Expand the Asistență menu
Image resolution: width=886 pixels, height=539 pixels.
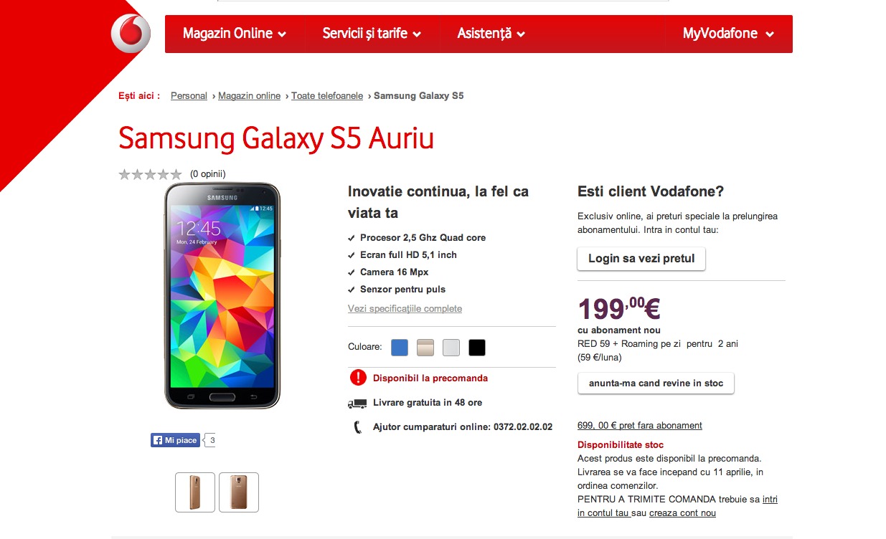(x=491, y=34)
